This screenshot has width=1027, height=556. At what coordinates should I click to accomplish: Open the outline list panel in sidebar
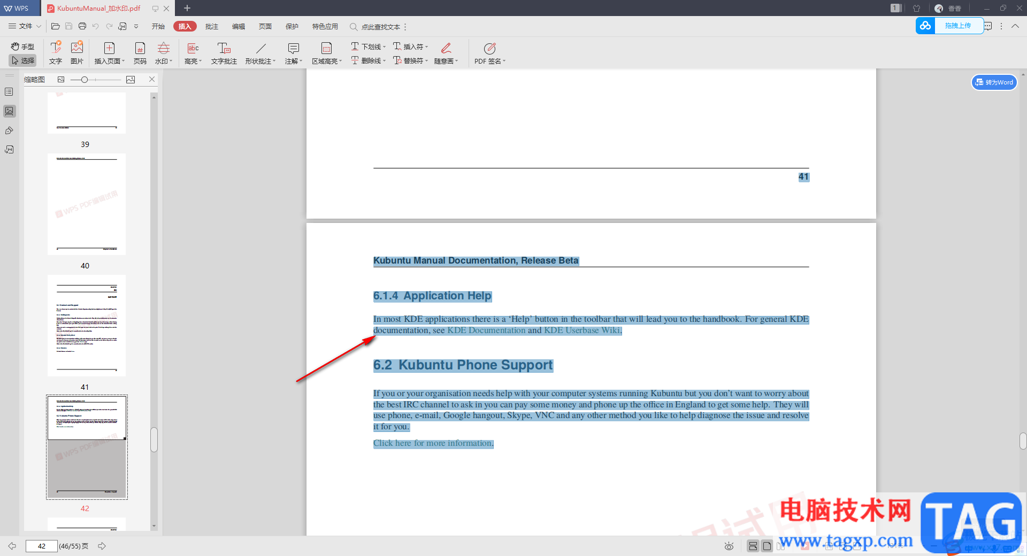(x=9, y=92)
